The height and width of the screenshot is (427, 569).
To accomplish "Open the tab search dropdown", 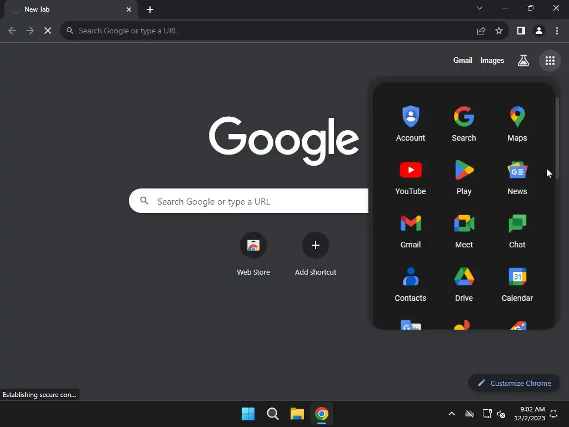I will pyautogui.click(x=480, y=8).
